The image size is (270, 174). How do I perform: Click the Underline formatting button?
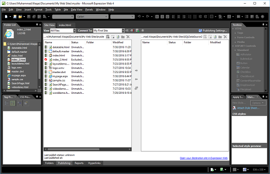coord(167,17)
